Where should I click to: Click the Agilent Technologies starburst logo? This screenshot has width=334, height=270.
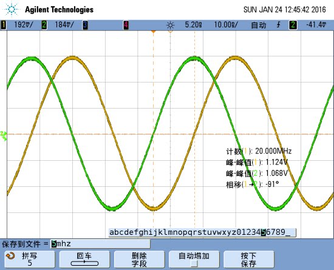pos(11,9)
